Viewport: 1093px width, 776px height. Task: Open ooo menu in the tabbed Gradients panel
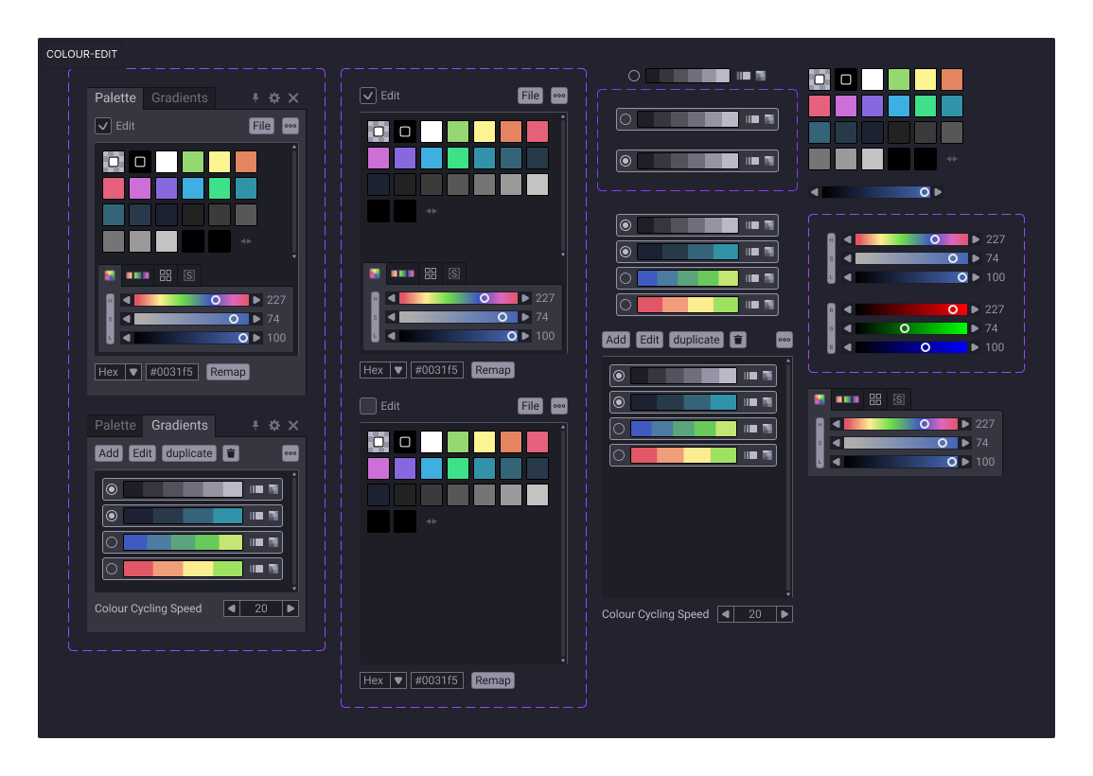pyautogui.click(x=291, y=453)
